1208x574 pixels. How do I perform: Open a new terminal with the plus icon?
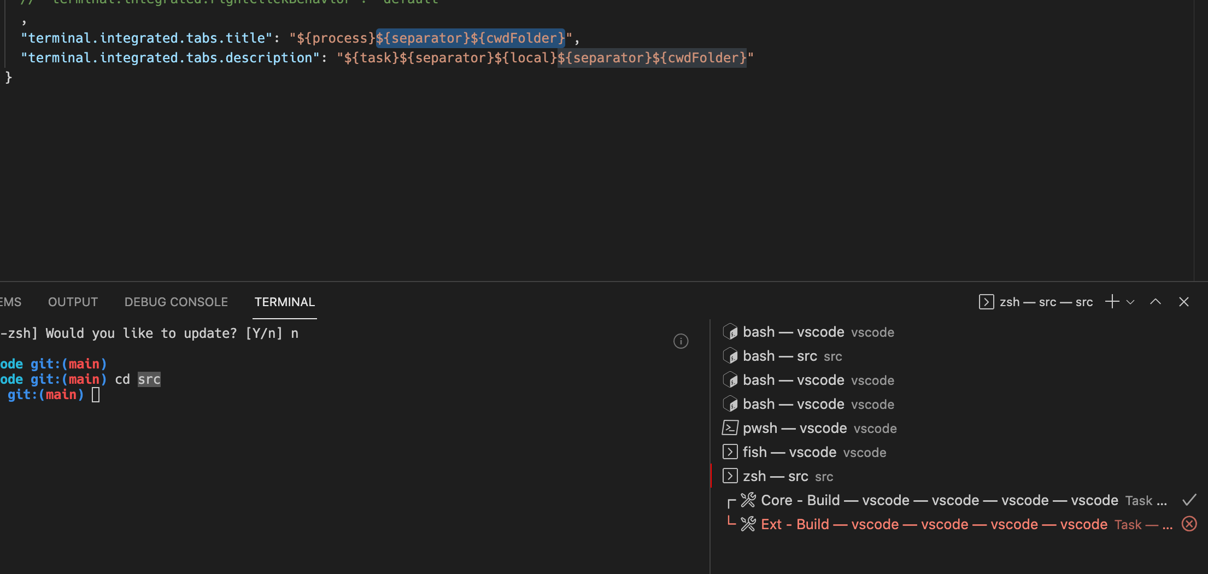point(1111,301)
